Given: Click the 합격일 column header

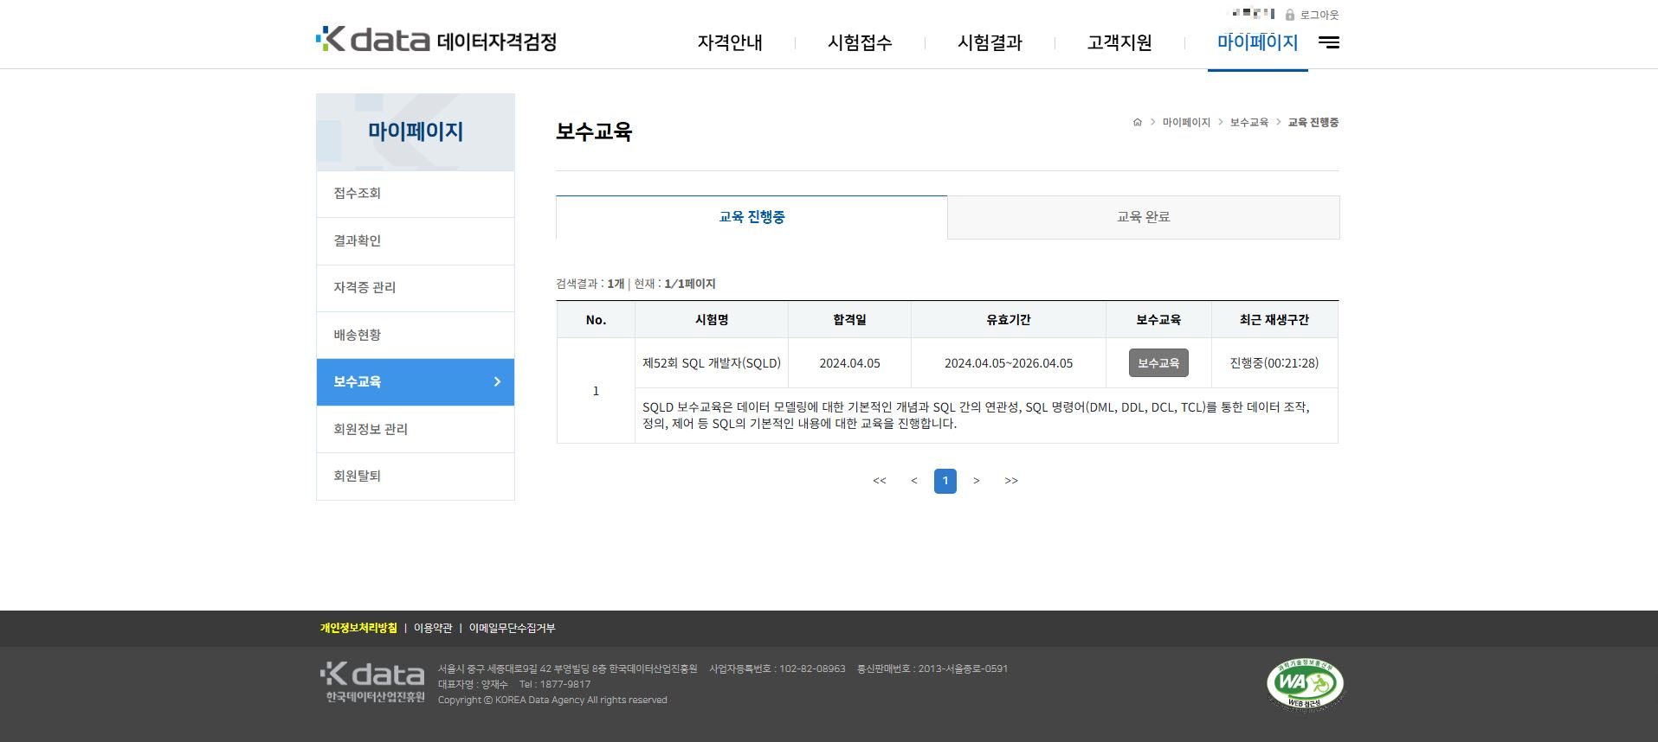Looking at the screenshot, I should [x=849, y=320].
